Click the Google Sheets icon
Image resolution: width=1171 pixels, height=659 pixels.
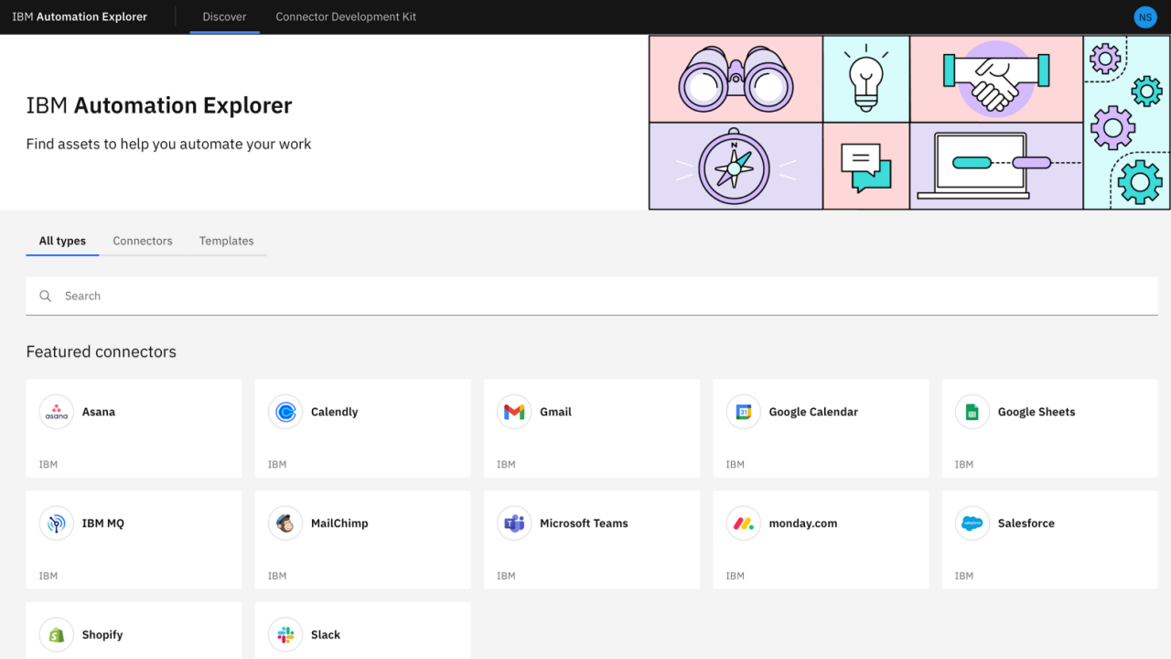point(972,412)
